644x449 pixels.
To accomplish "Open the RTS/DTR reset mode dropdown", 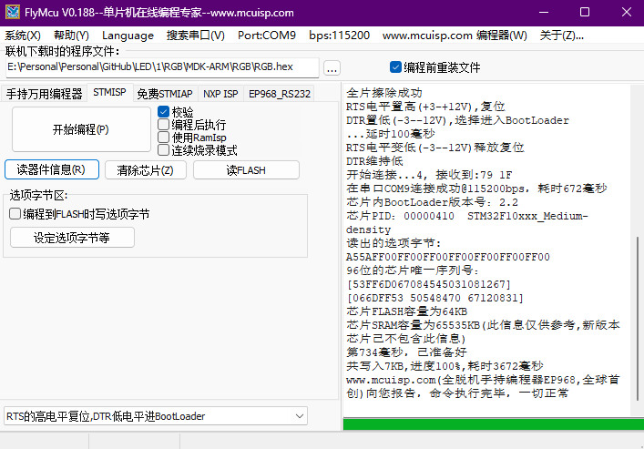I will (156, 416).
